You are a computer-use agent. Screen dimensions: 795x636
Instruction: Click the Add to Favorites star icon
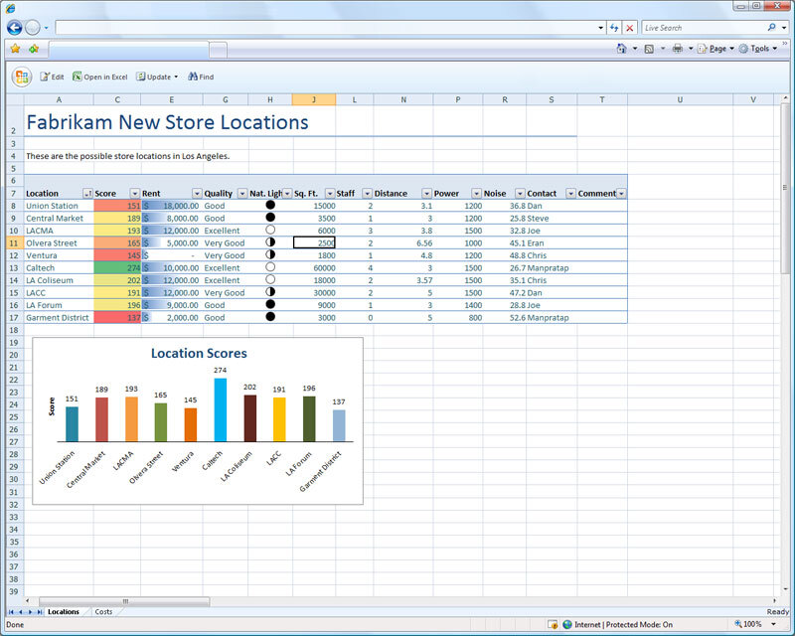(34, 49)
